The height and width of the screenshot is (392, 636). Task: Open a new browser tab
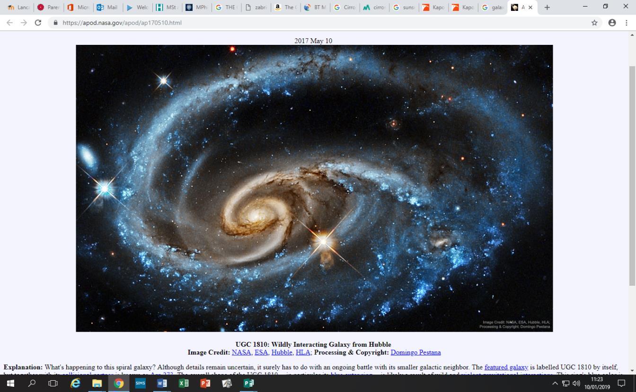coord(547,7)
